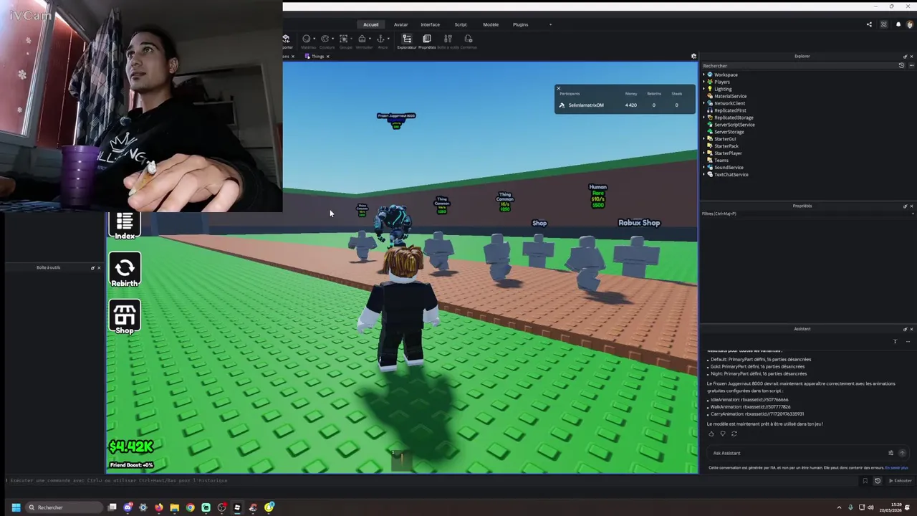Click the Exécuter command button
The image size is (917, 516).
[x=901, y=481]
